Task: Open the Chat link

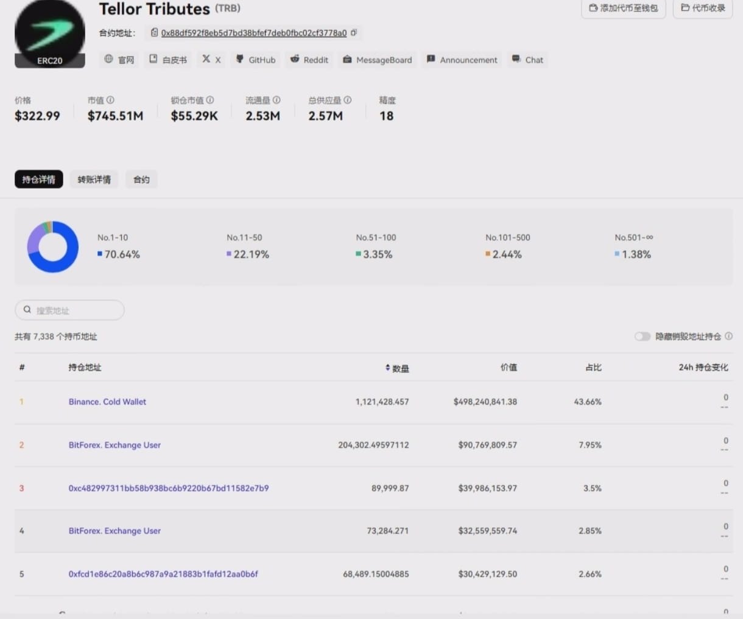Action: 527,60
